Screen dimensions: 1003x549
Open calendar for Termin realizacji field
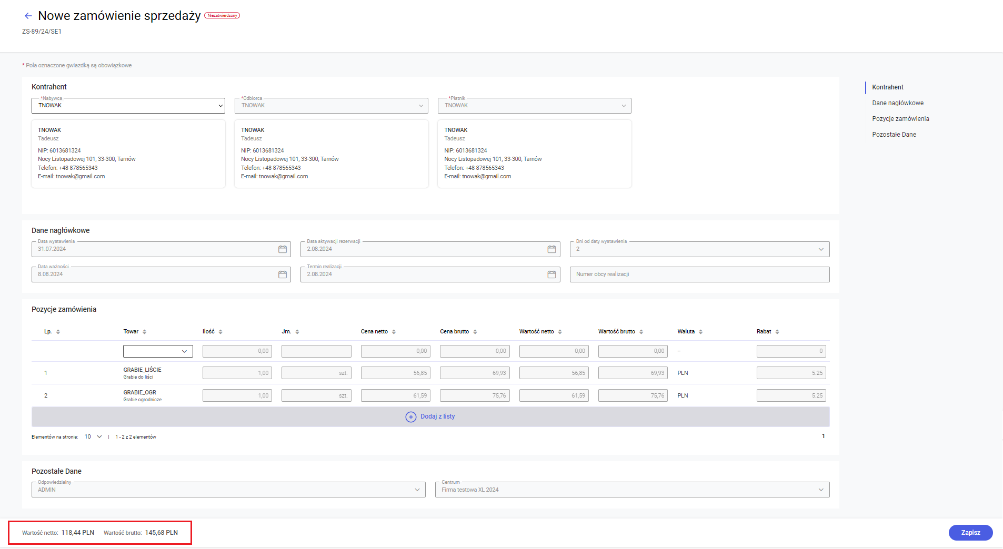[551, 274]
